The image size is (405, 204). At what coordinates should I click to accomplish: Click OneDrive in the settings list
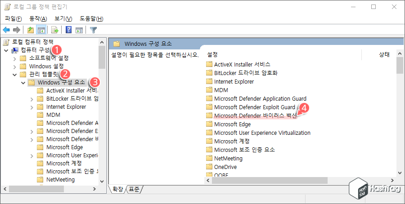coord(225,167)
